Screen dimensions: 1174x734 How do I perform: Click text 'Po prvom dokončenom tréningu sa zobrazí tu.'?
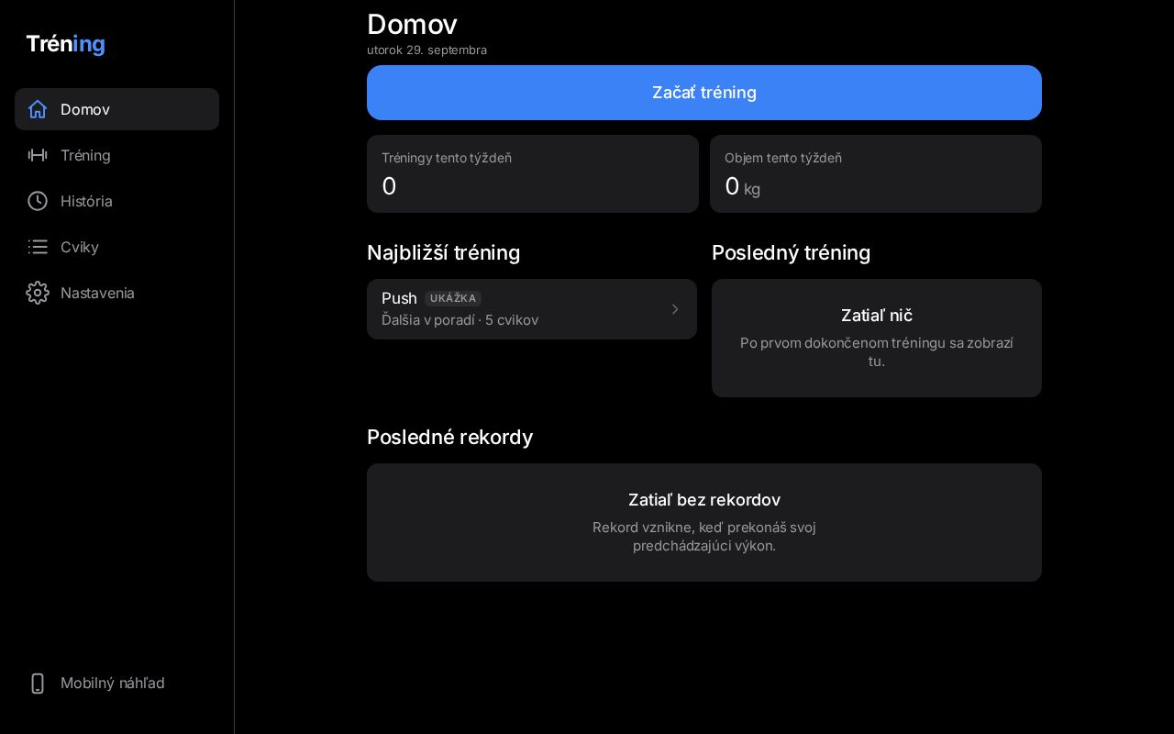pos(877,351)
